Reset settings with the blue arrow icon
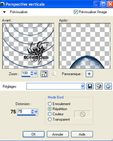 [108, 86]
